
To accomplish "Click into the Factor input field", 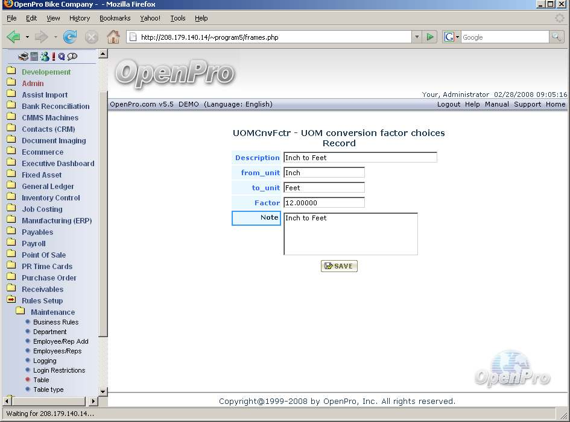I will [x=324, y=203].
